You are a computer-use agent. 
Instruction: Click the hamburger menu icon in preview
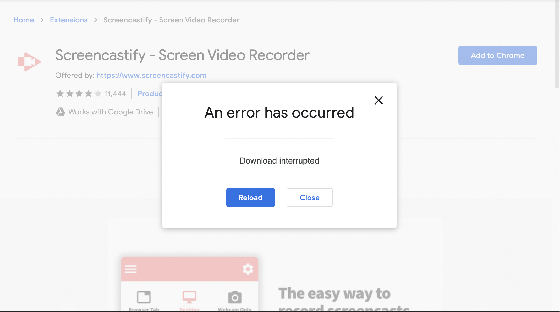pyautogui.click(x=131, y=269)
